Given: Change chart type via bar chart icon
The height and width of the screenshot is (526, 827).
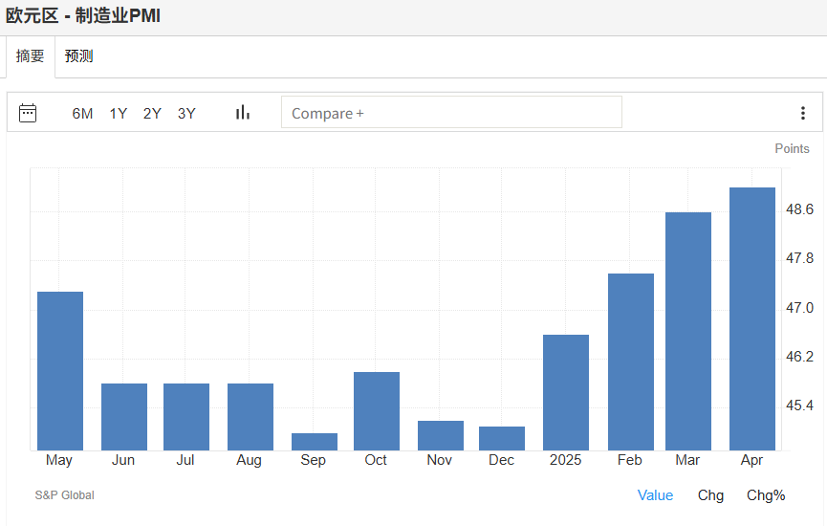Looking at the screenshot, I should [x=243, y=113].
